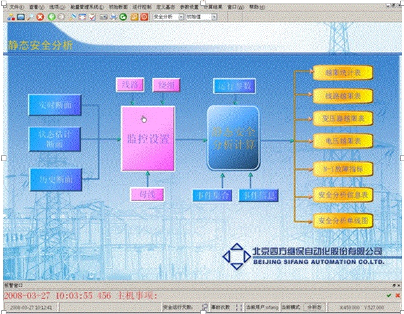Click the grey forward arrow toolbar icon
The height and width of the screenshot is (314, 404).
[x=60, y=16]
